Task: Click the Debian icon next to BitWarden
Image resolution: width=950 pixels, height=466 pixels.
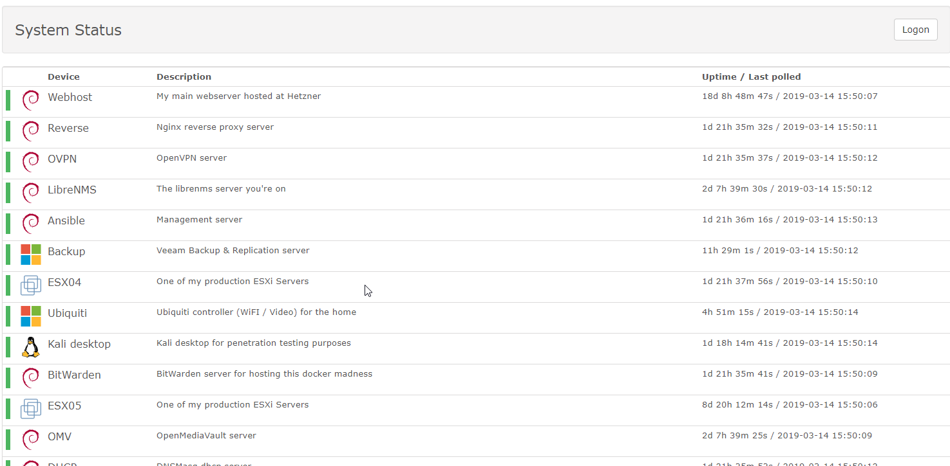Action: point(30,378)
